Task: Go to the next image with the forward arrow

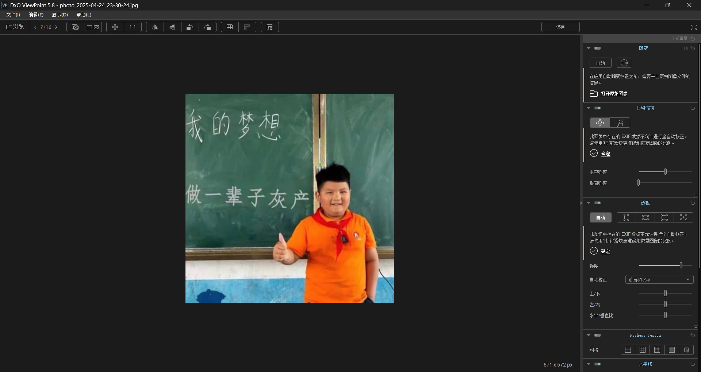Action: 55,27
